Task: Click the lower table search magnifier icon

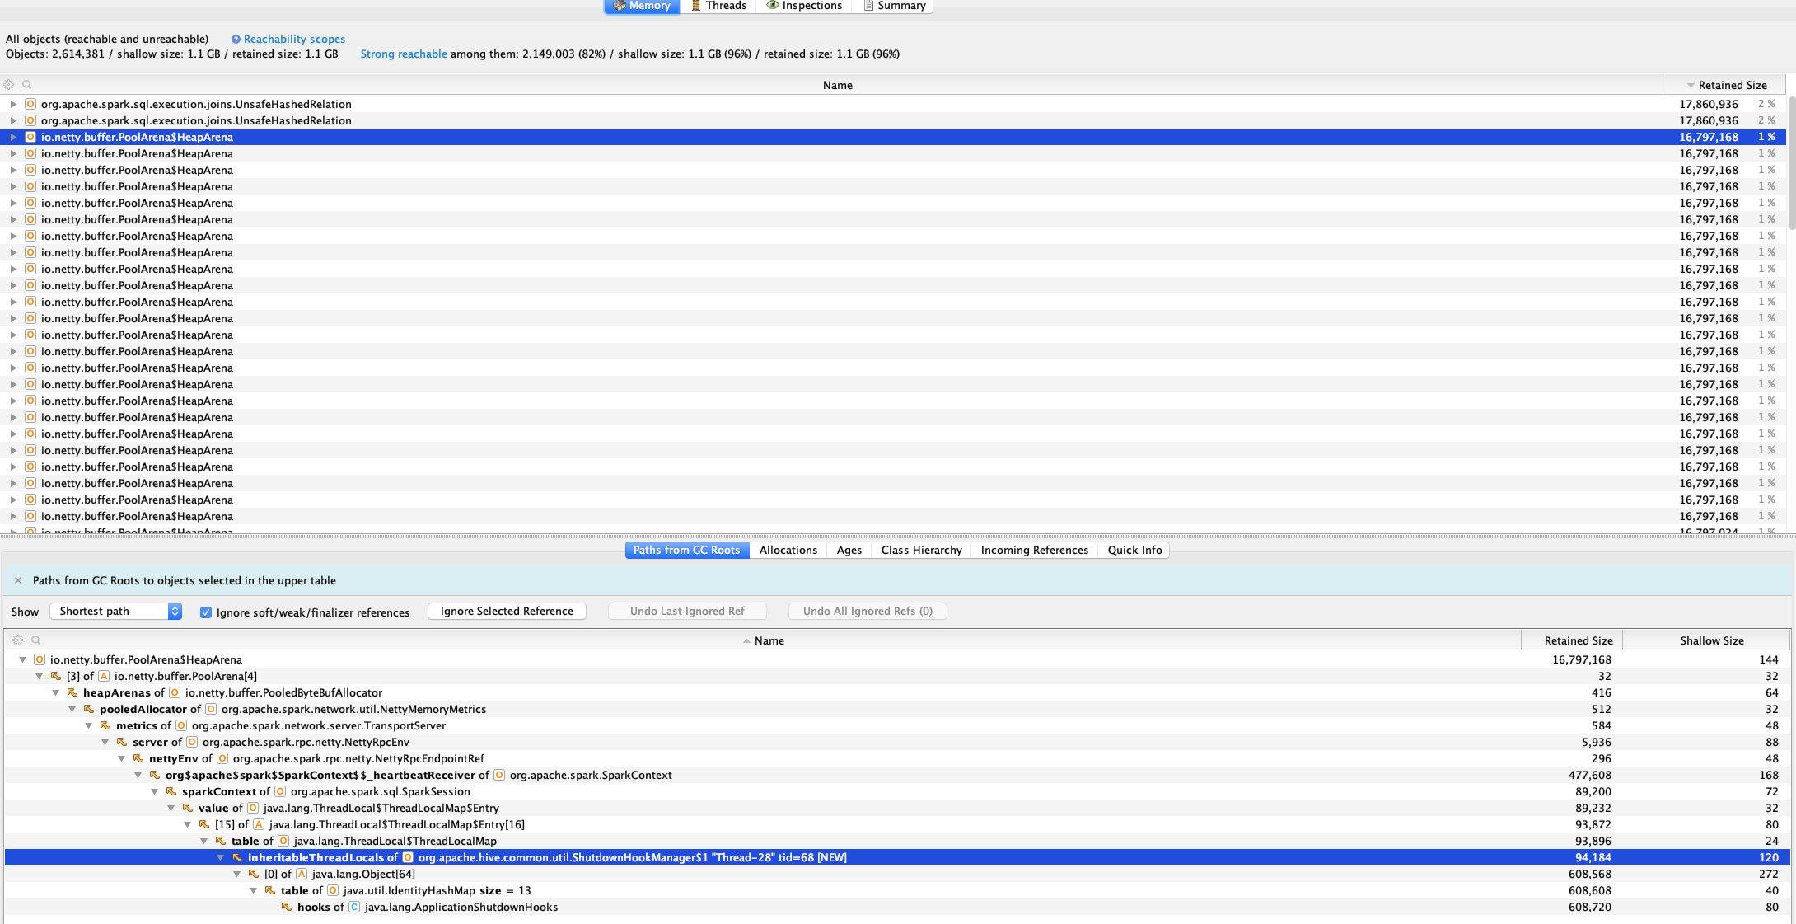Action: point(35,640)
